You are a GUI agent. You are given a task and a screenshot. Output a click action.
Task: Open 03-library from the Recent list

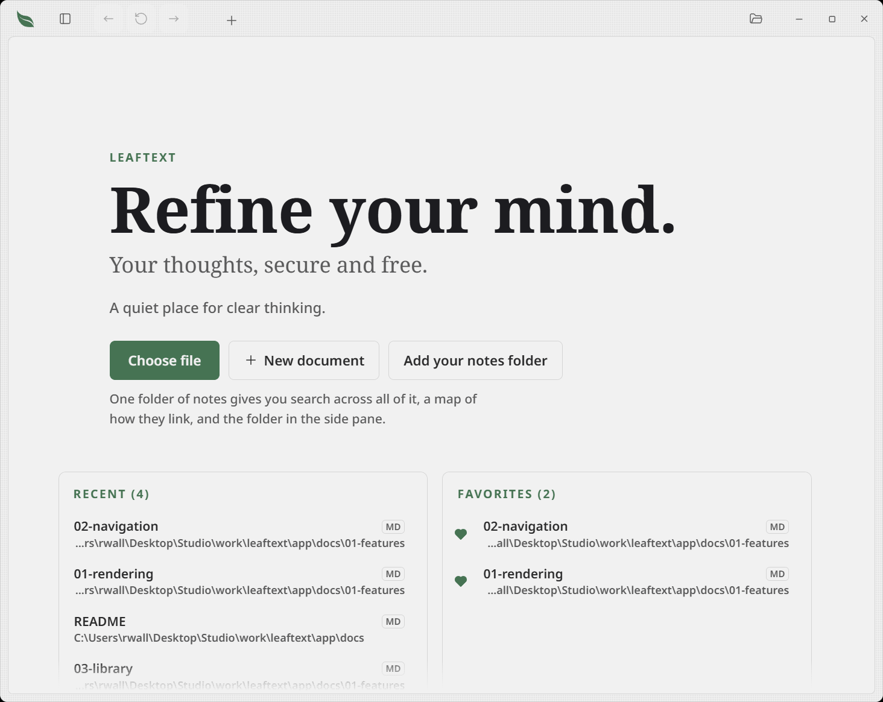(x=239, y=676)
